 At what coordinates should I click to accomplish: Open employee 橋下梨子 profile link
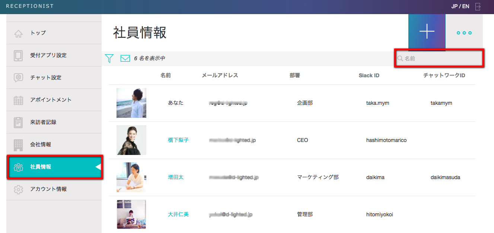178,140
